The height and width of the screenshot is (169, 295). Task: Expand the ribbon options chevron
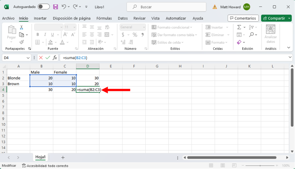point(288,48)
